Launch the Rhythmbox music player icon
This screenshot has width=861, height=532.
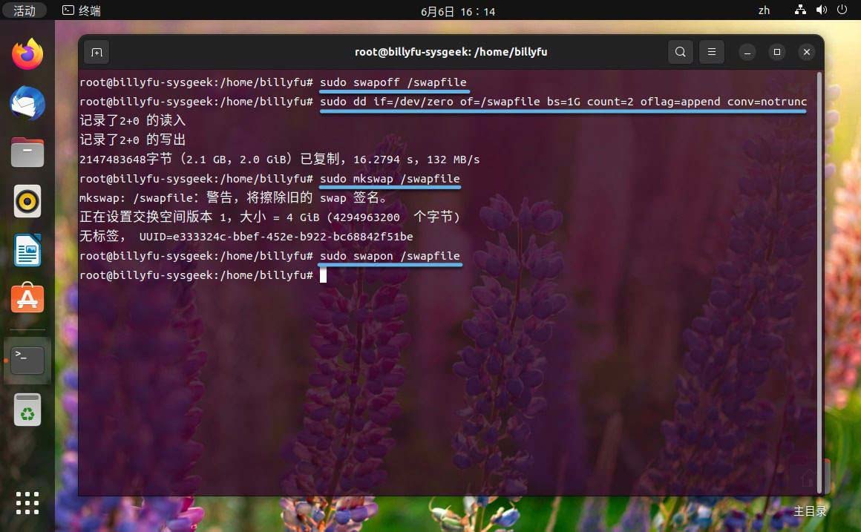[27, 200]
